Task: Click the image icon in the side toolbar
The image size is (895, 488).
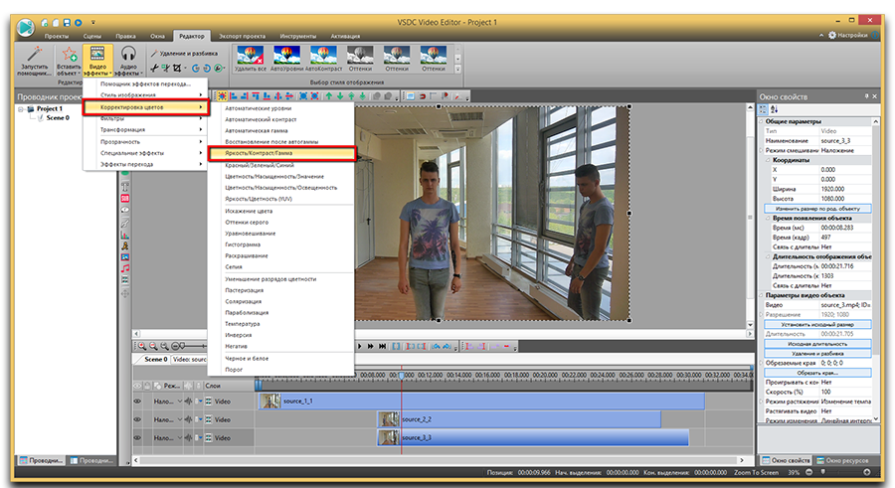Action: (125, 257)
